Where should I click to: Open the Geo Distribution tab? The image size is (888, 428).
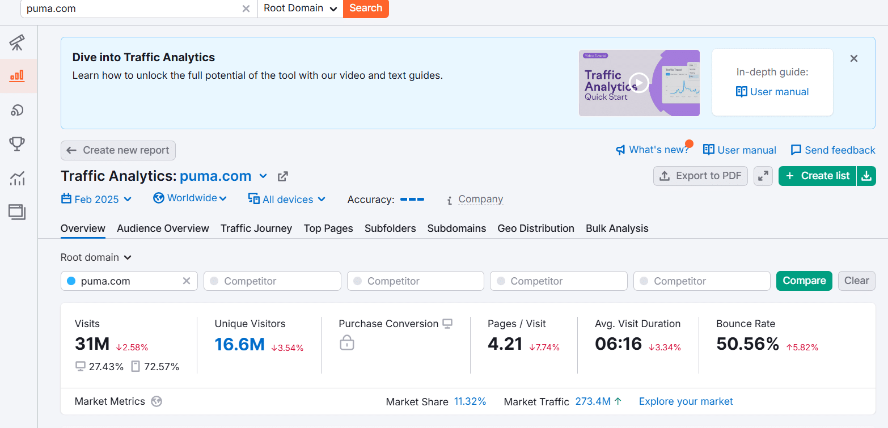(x=536, y=228)
